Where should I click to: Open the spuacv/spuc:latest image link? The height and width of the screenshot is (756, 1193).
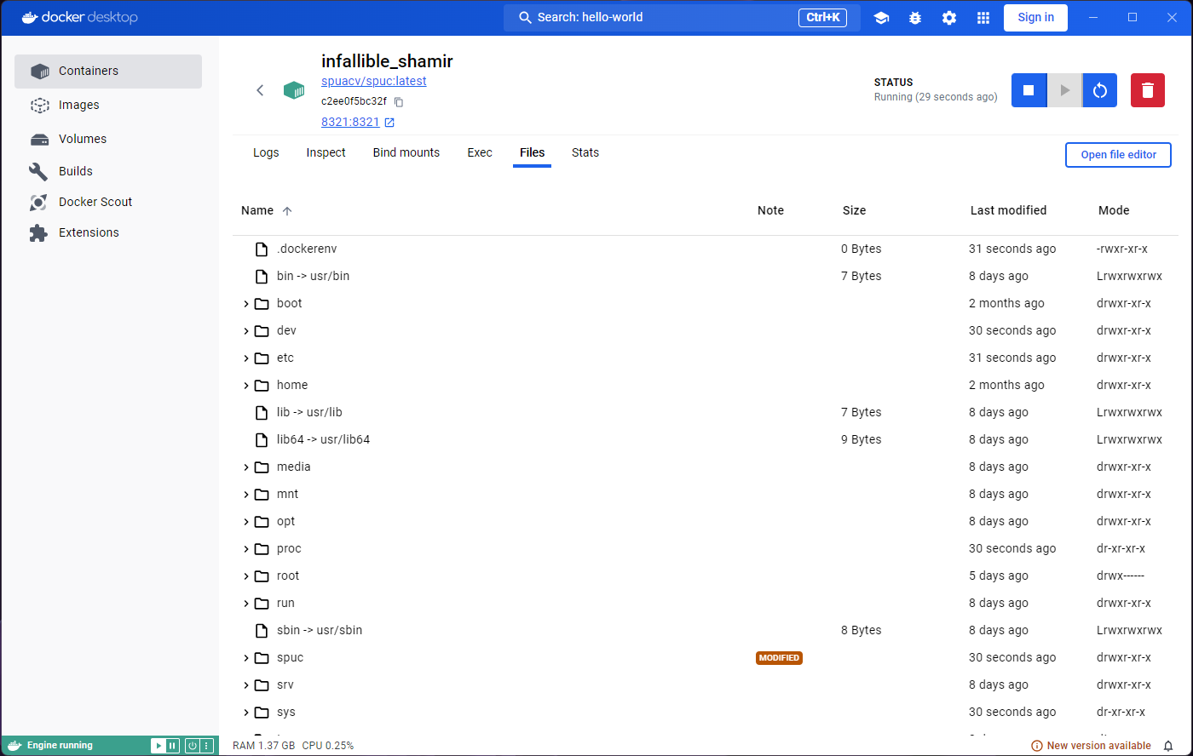(x=374, y=81)
